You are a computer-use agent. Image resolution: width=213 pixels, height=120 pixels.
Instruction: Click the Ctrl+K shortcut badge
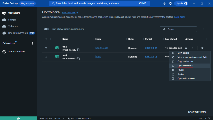[x=142, y=3]
